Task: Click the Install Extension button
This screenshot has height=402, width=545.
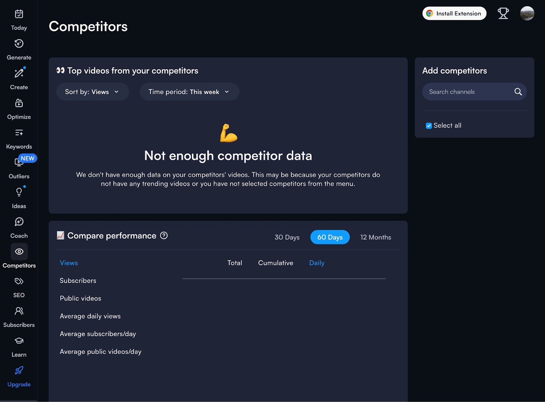Action: coord(454,14)
